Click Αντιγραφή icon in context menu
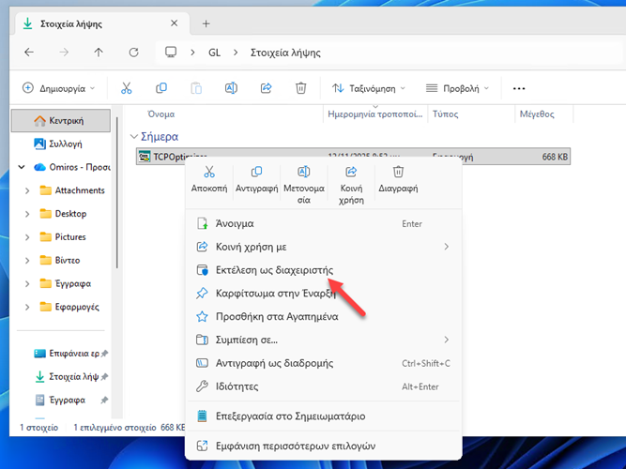 tap(256, 173)
